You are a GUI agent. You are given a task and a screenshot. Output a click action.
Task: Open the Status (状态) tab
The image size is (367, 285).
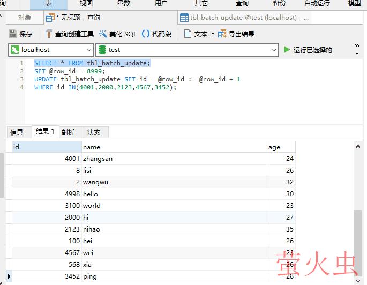[x=94, y=132]
